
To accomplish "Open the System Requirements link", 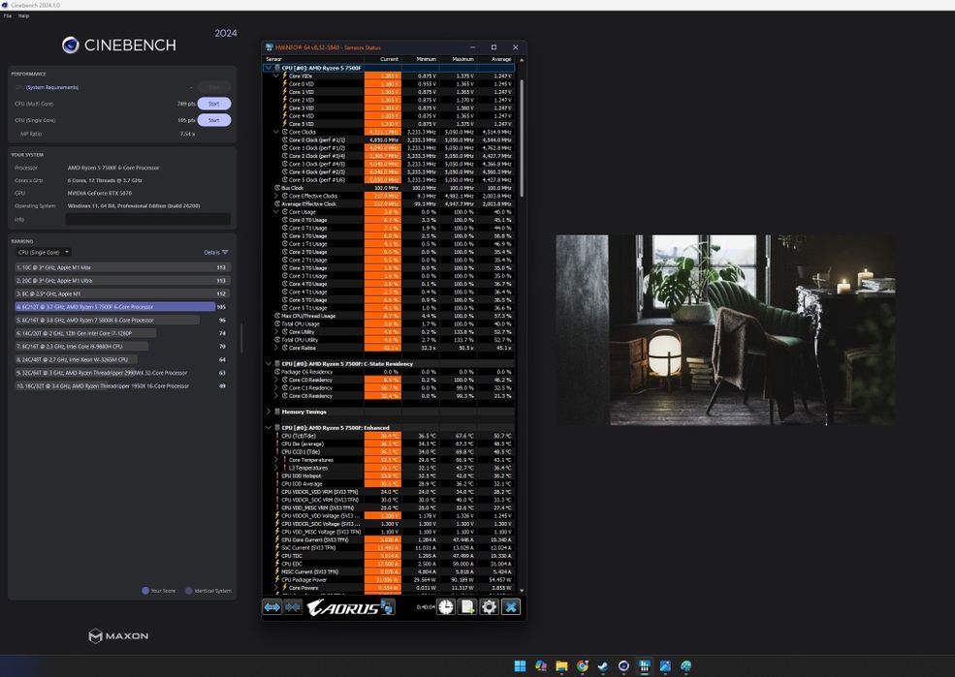I will click(x=51, y=87).
